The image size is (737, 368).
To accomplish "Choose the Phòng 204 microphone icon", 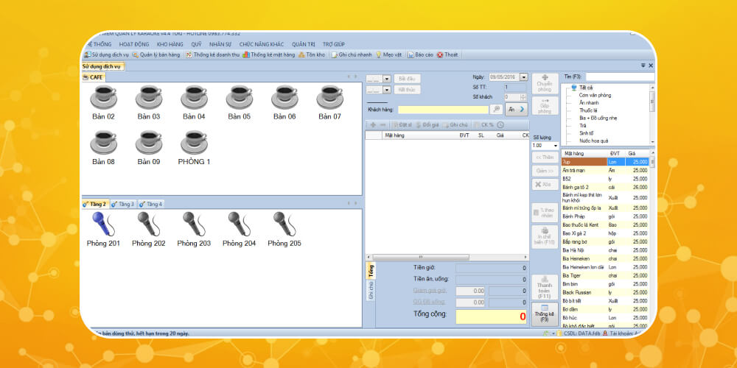I will (239, 224).
